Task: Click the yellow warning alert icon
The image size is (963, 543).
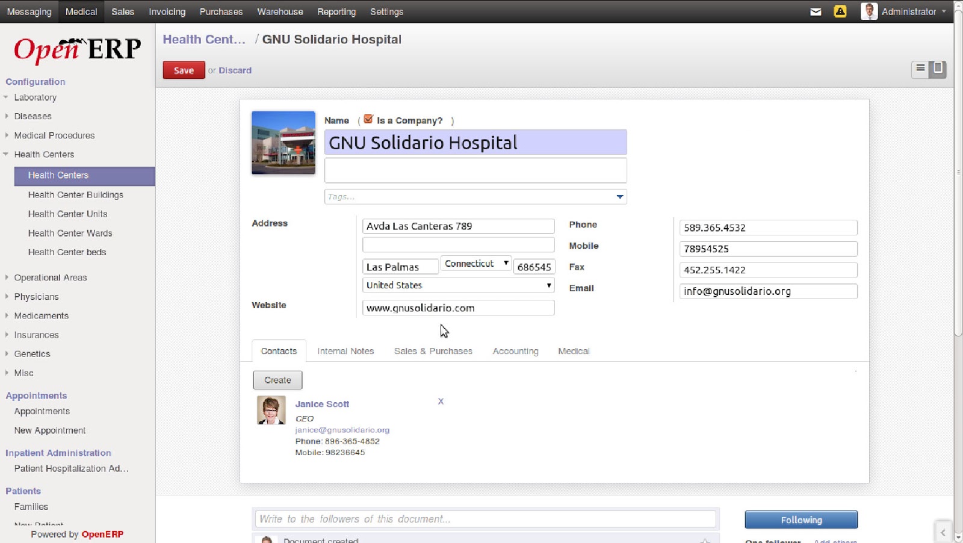Action: click(x=840, y=11)
